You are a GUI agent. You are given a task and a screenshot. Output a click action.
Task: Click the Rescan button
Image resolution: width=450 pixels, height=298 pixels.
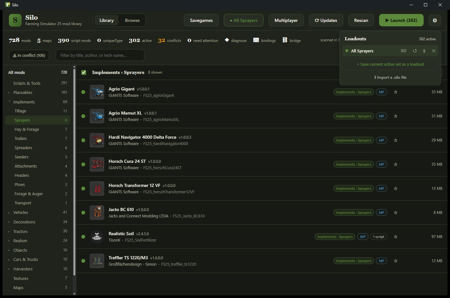tap(361, 20)
